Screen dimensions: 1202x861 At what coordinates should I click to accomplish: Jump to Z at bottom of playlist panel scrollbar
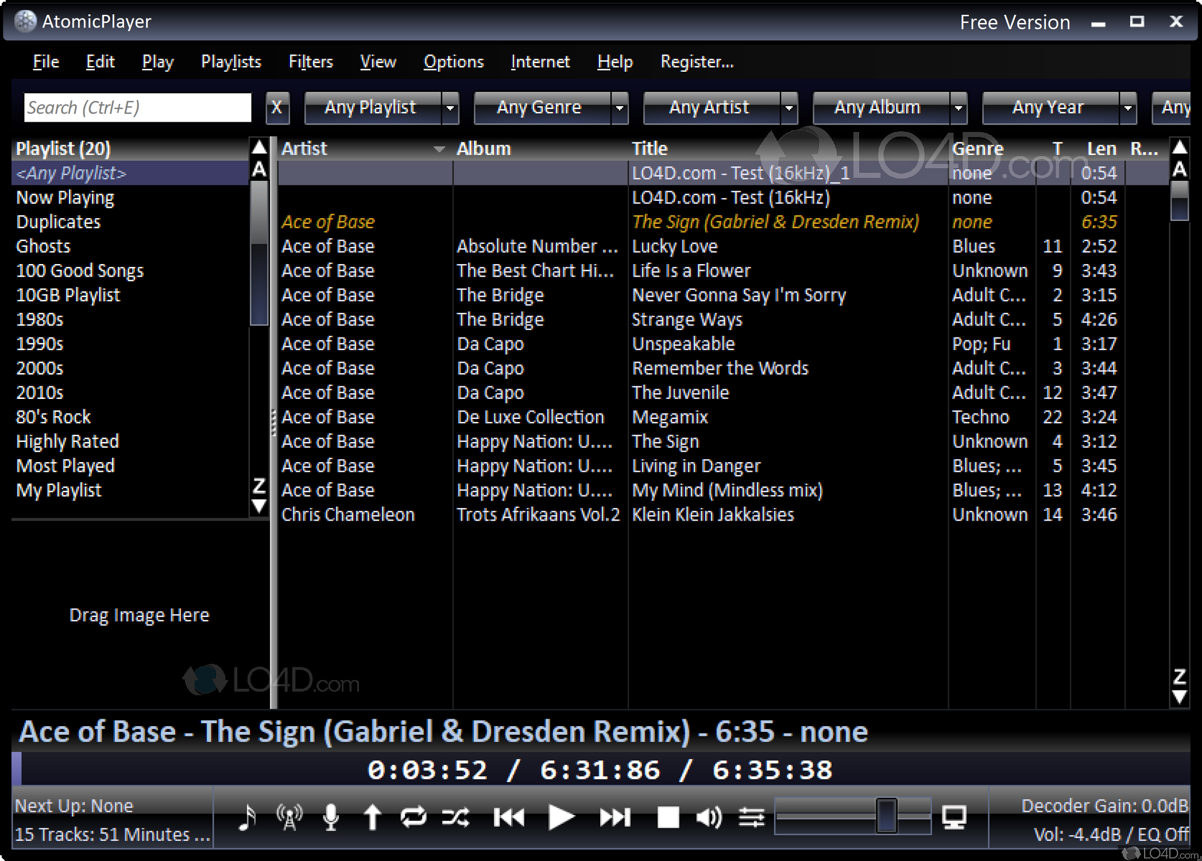click(260, 486)
